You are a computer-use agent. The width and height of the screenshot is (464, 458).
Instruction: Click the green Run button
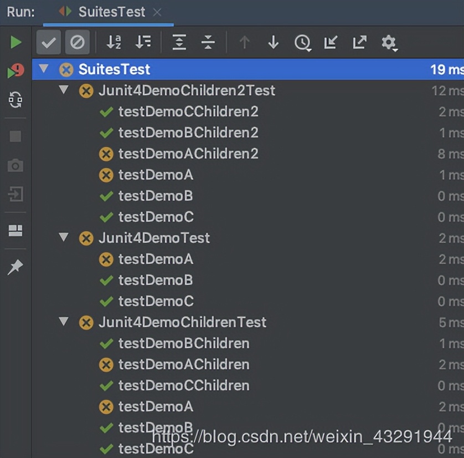[16, 43]
